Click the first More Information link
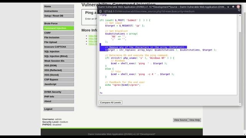246x138 pixels. (x=93, y=36)
